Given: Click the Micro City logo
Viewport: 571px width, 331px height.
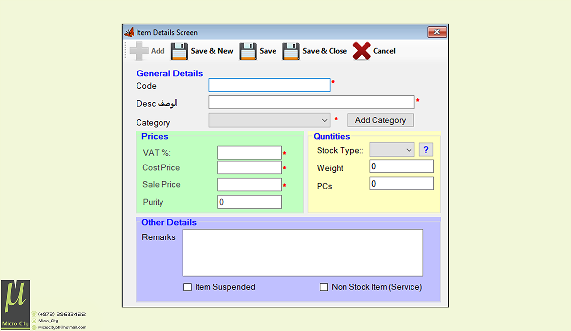Looking at the screenshot, I should pyautogui.click(x=16, y=305).
